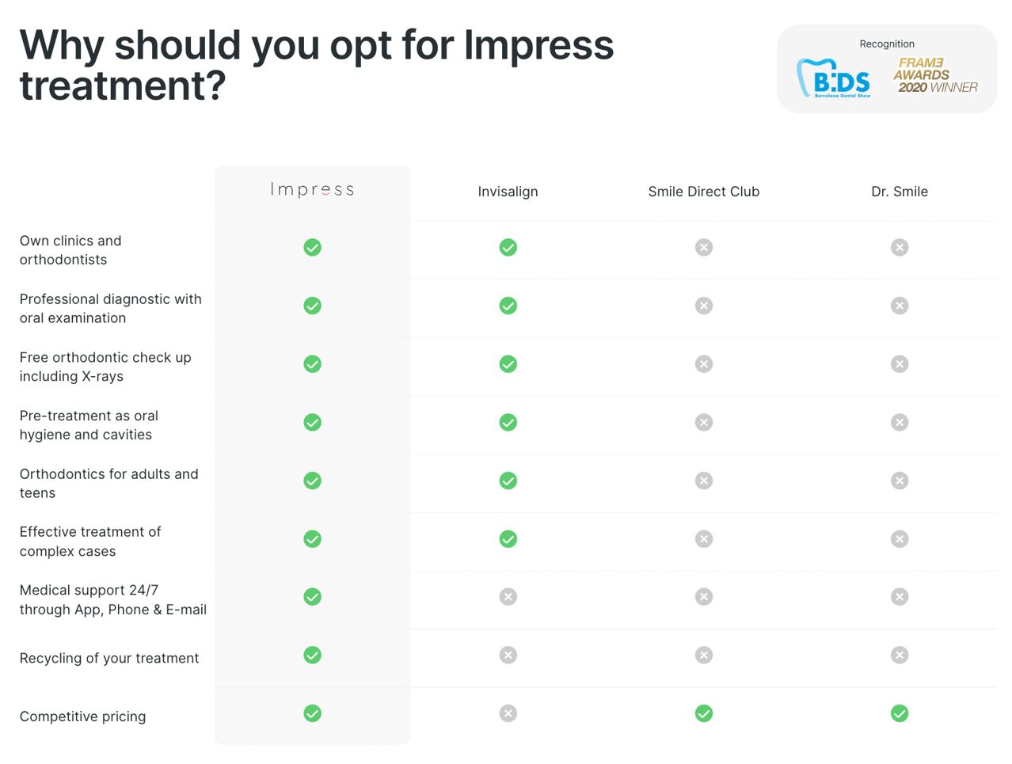Click the Frame Awards 2020 Winner logo

(935, 75)
